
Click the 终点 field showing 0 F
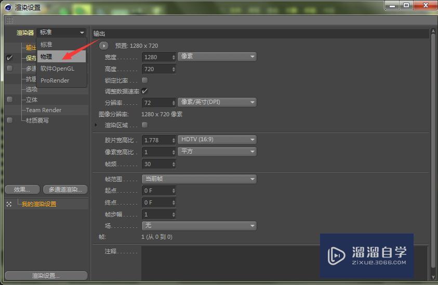coord(156,202)
